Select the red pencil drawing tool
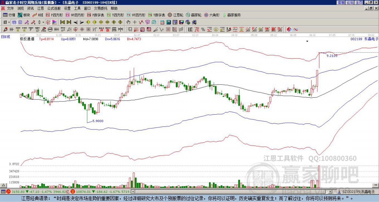The image size is (379, 202). click(x=5, y=29)
